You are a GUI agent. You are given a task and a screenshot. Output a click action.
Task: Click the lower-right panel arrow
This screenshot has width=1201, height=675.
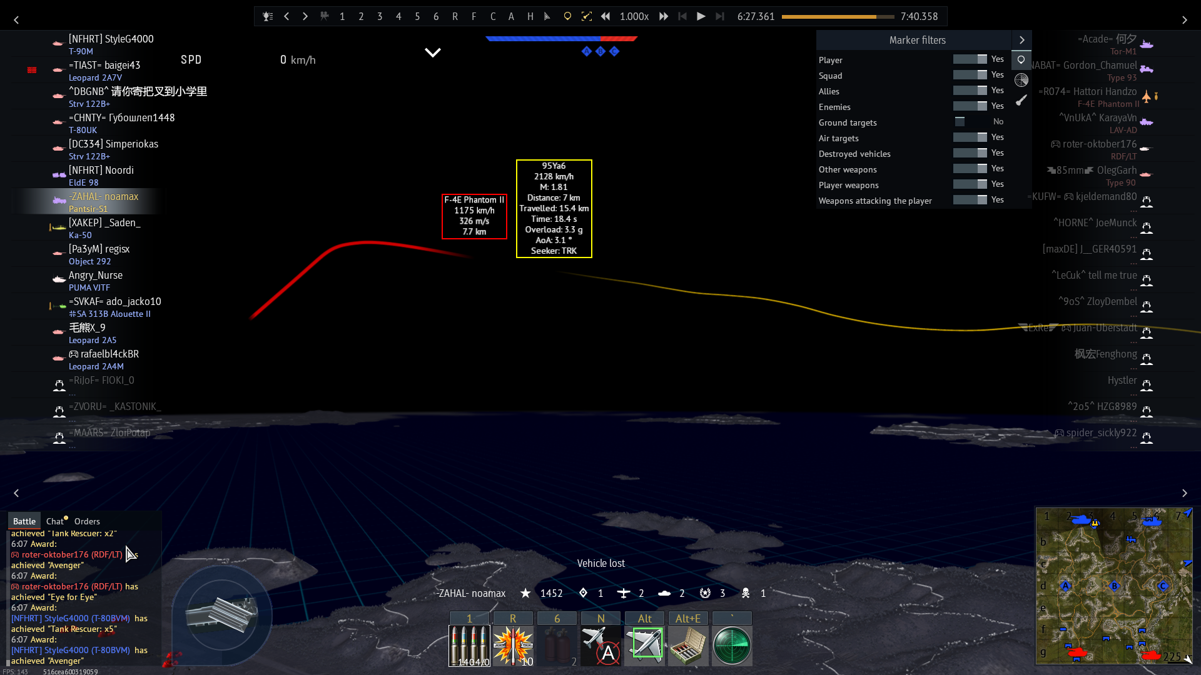click(1184, 493)
